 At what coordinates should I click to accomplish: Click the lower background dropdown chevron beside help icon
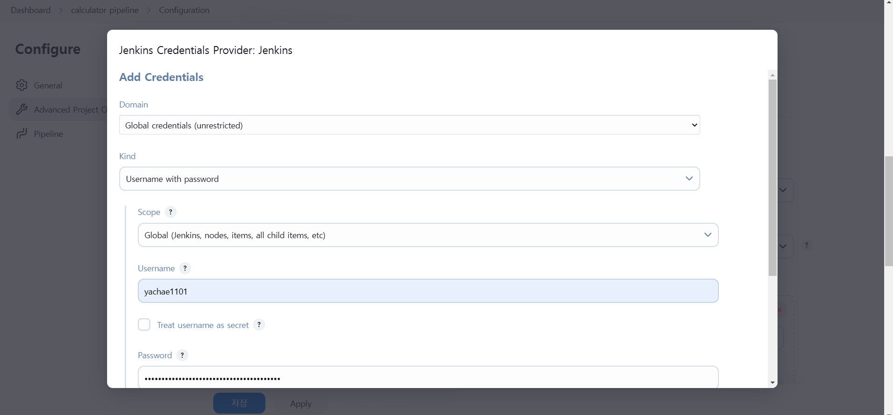click(783, 246)
